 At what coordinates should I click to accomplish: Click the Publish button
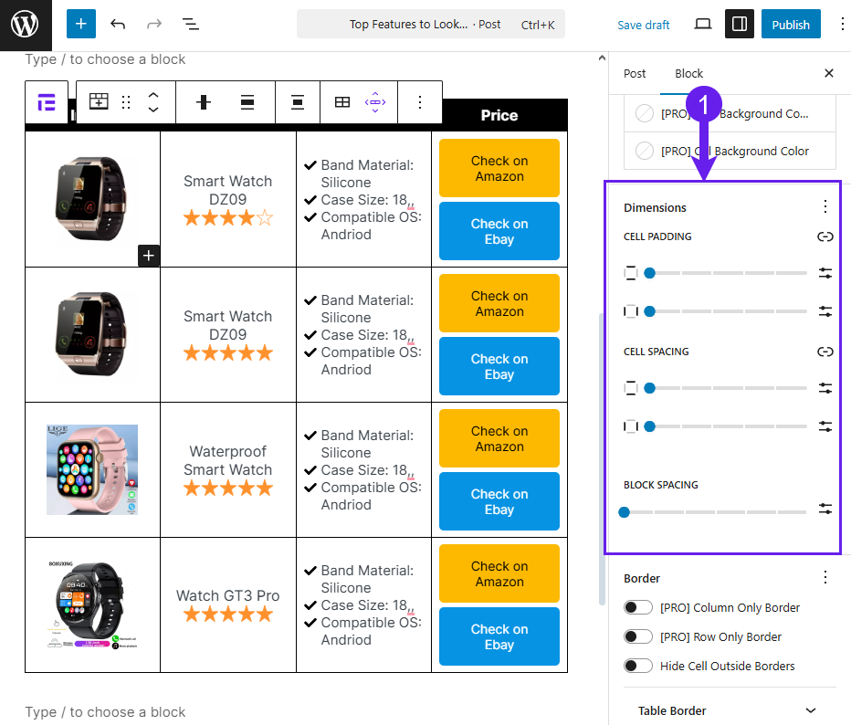(791, 24)
